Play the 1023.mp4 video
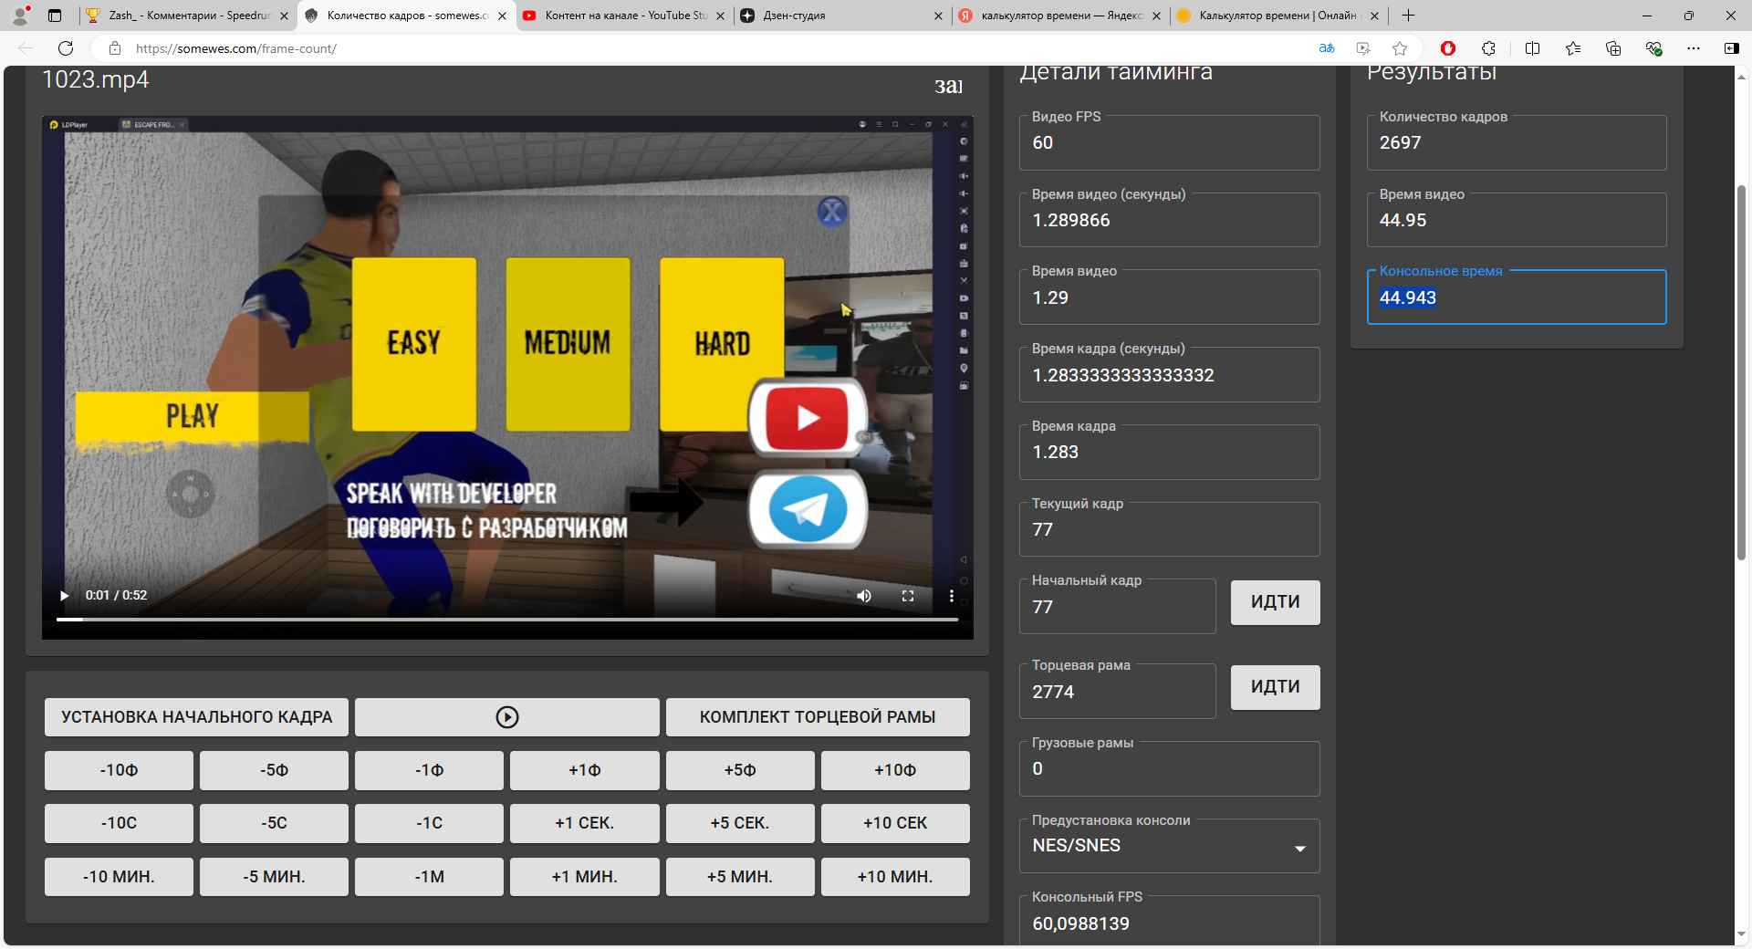 pyautogui.click(x=64, y=596)
